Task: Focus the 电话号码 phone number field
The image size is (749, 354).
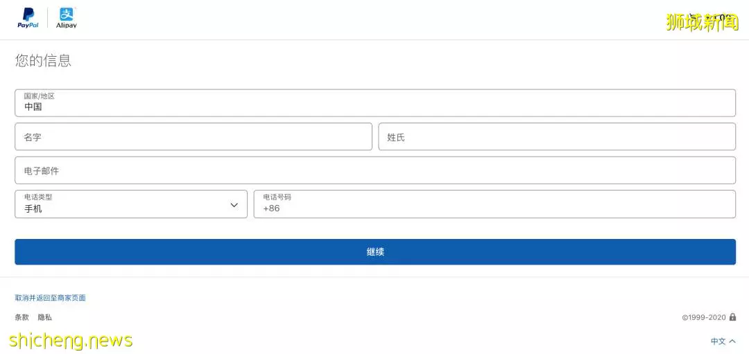Action: coord(494,204)
